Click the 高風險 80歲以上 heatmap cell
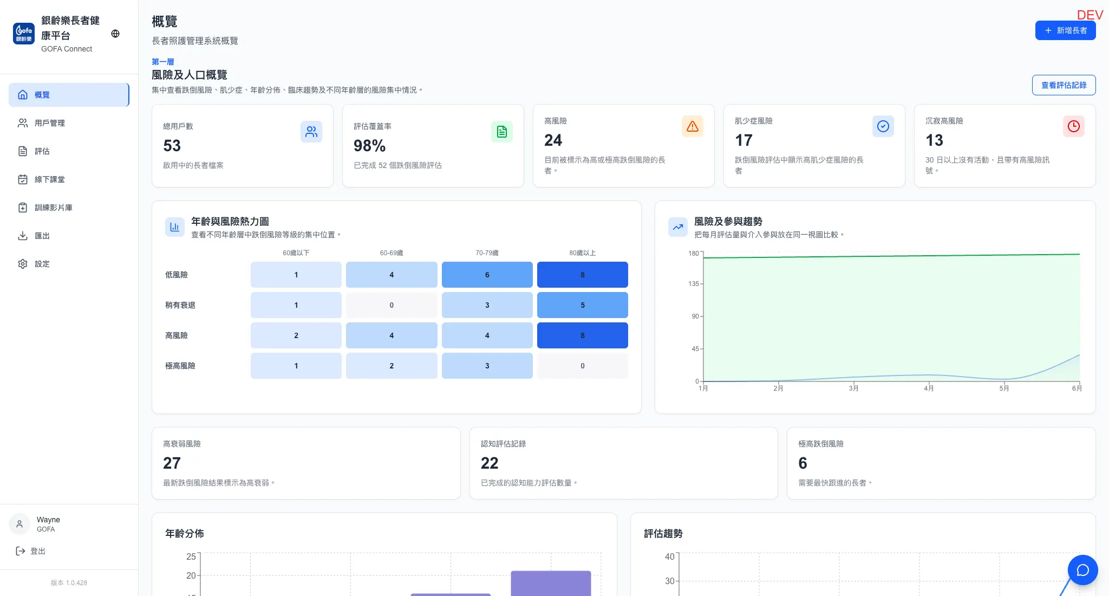The height and width of the screenshot is (596, 1109). [x=583, y=335]
